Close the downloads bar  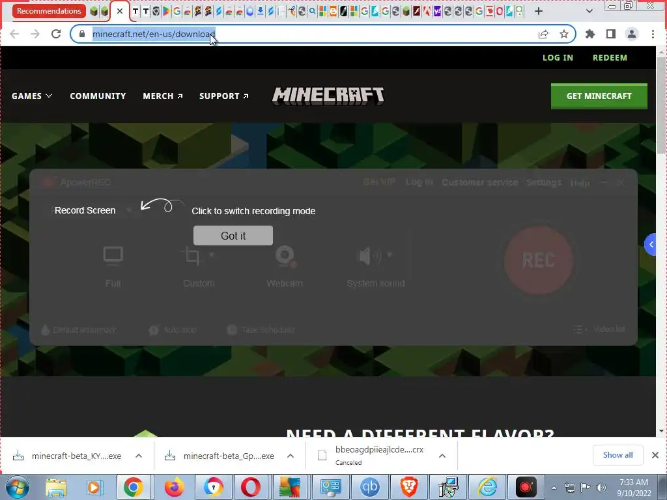tap(655, 455)
